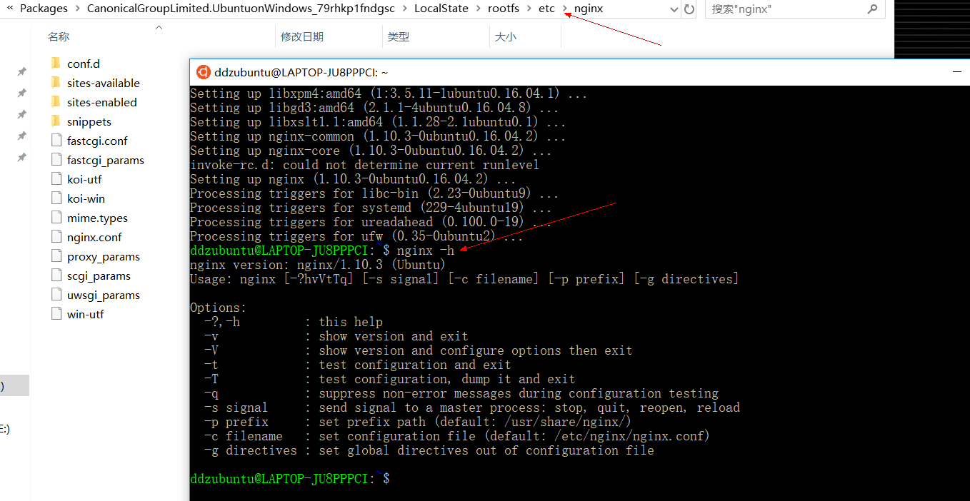Select the fastcgi.conf file name
This screenshot has width=970, height=501.
[x=97, y=141]
